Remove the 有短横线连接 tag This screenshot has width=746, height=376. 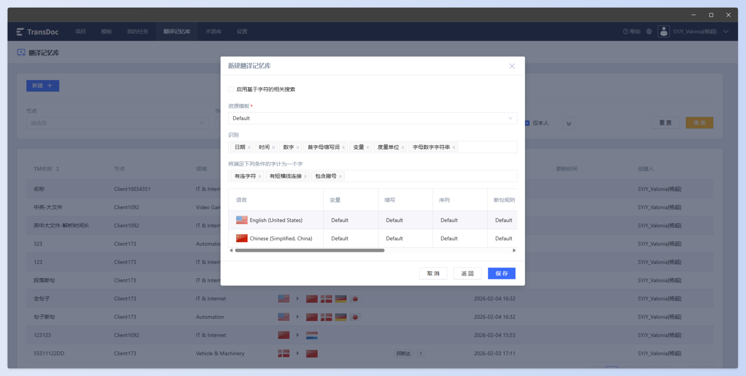click(305, 176)
